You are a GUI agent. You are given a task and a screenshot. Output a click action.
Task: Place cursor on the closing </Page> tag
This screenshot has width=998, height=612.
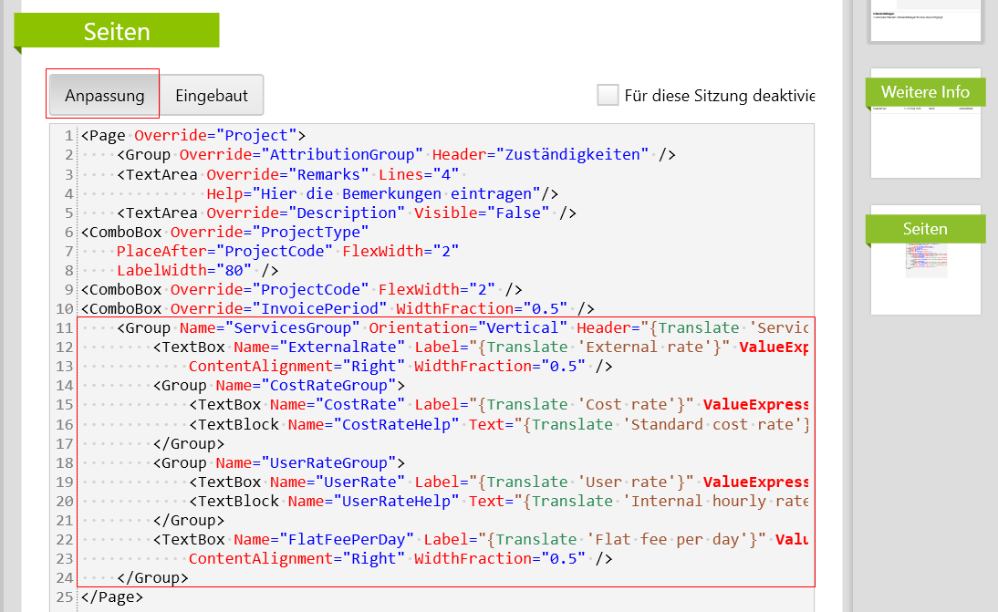[112, 597]
